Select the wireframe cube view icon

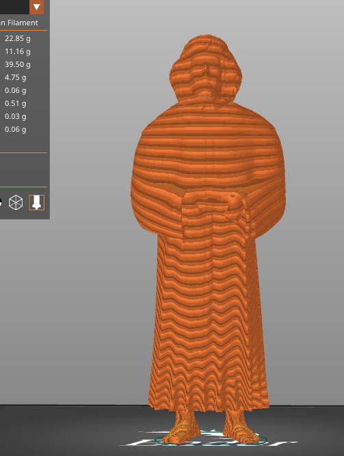tap(16, 202)
